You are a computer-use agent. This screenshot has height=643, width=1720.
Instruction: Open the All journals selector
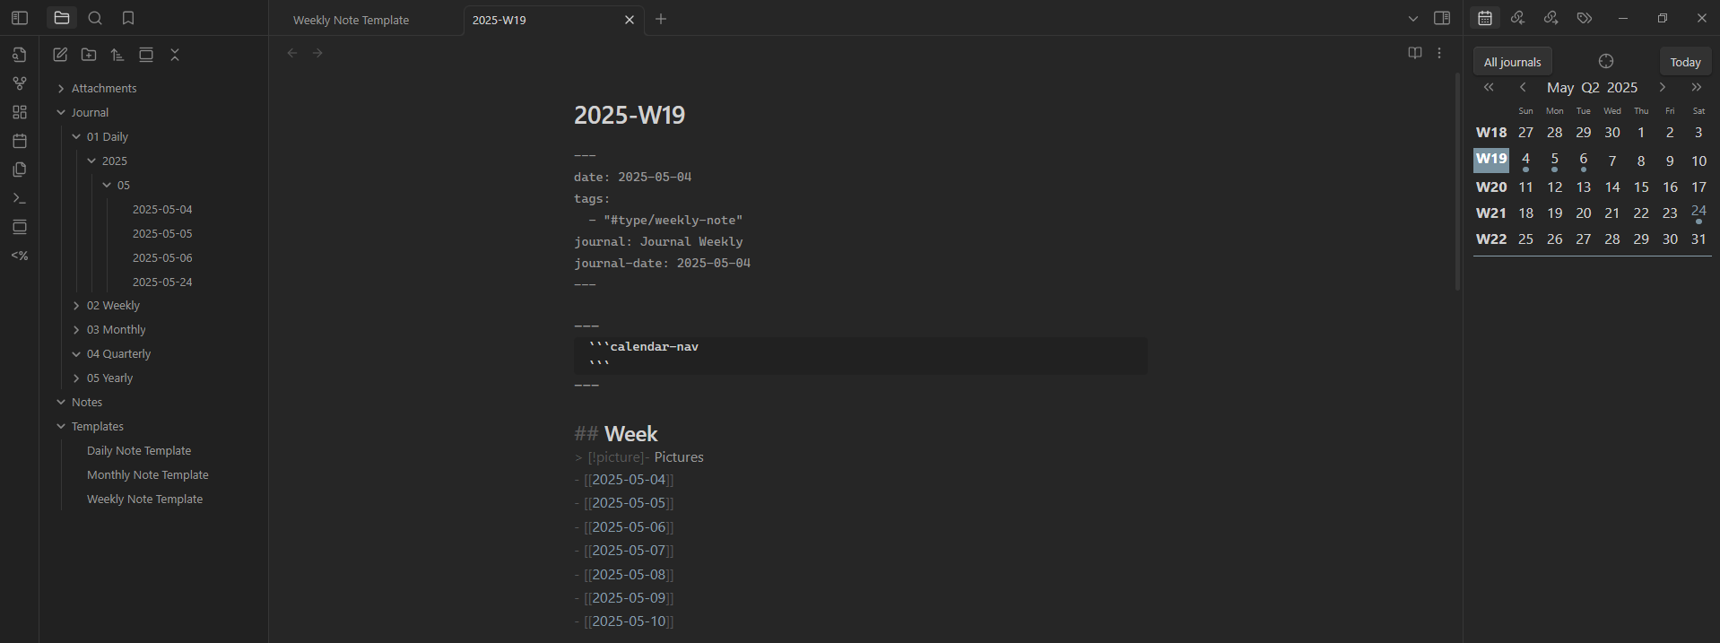[x=1512, y=62]
